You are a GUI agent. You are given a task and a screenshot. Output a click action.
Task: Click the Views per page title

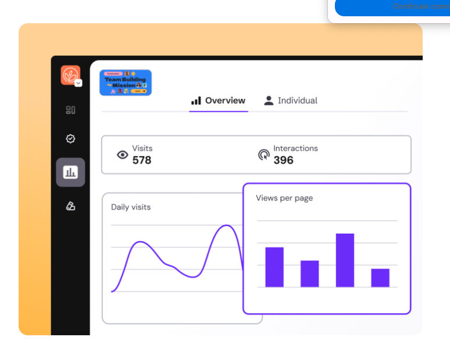coord(284,198)
